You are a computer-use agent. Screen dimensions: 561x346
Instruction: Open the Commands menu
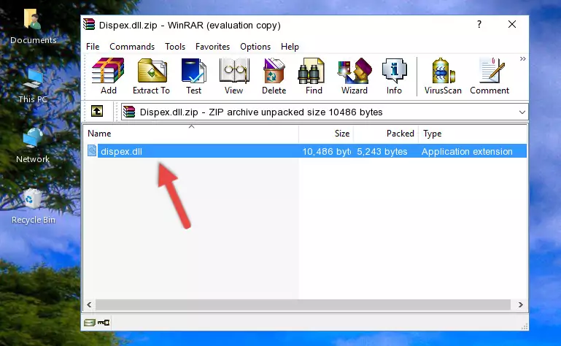[132, 47]
